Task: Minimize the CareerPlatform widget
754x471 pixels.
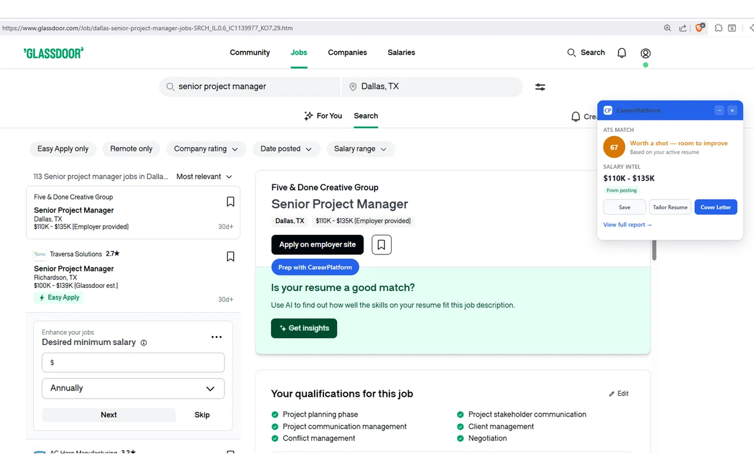Action: pos(719,110)
